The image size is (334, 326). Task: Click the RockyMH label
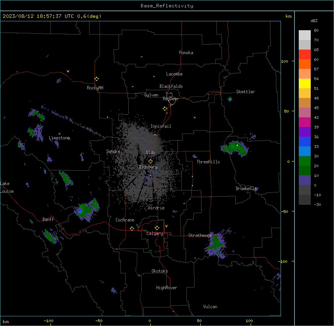coord(95,88)
